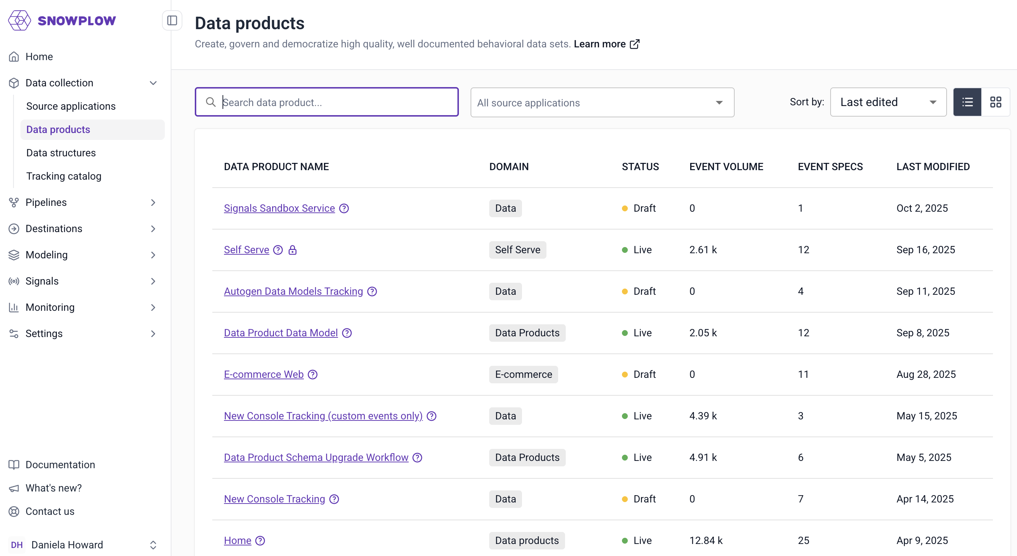Switch to list view
The width and height of the screenshot is (1017, 556).
click(x=967, y=102)
